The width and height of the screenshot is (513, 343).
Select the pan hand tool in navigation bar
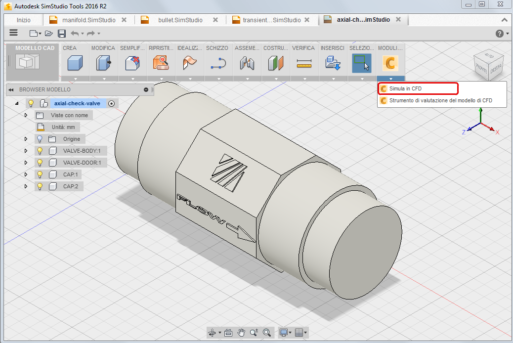[x=242, y=333]
